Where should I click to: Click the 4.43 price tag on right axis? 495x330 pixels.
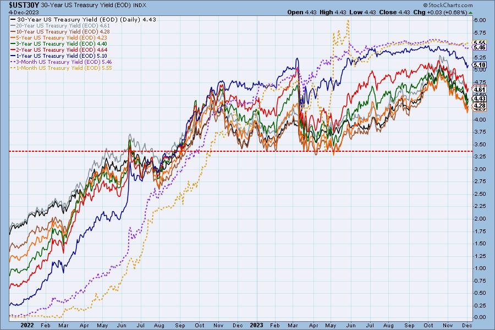(479, 98)
